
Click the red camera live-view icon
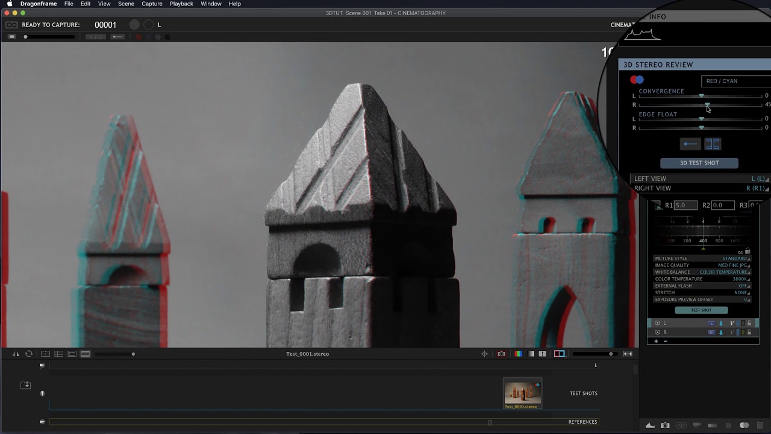click(501, 354)
